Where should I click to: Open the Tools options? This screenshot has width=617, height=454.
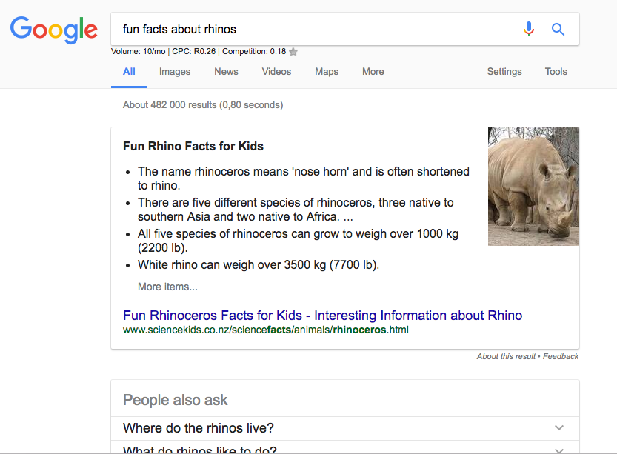click(x=556, y=72)
